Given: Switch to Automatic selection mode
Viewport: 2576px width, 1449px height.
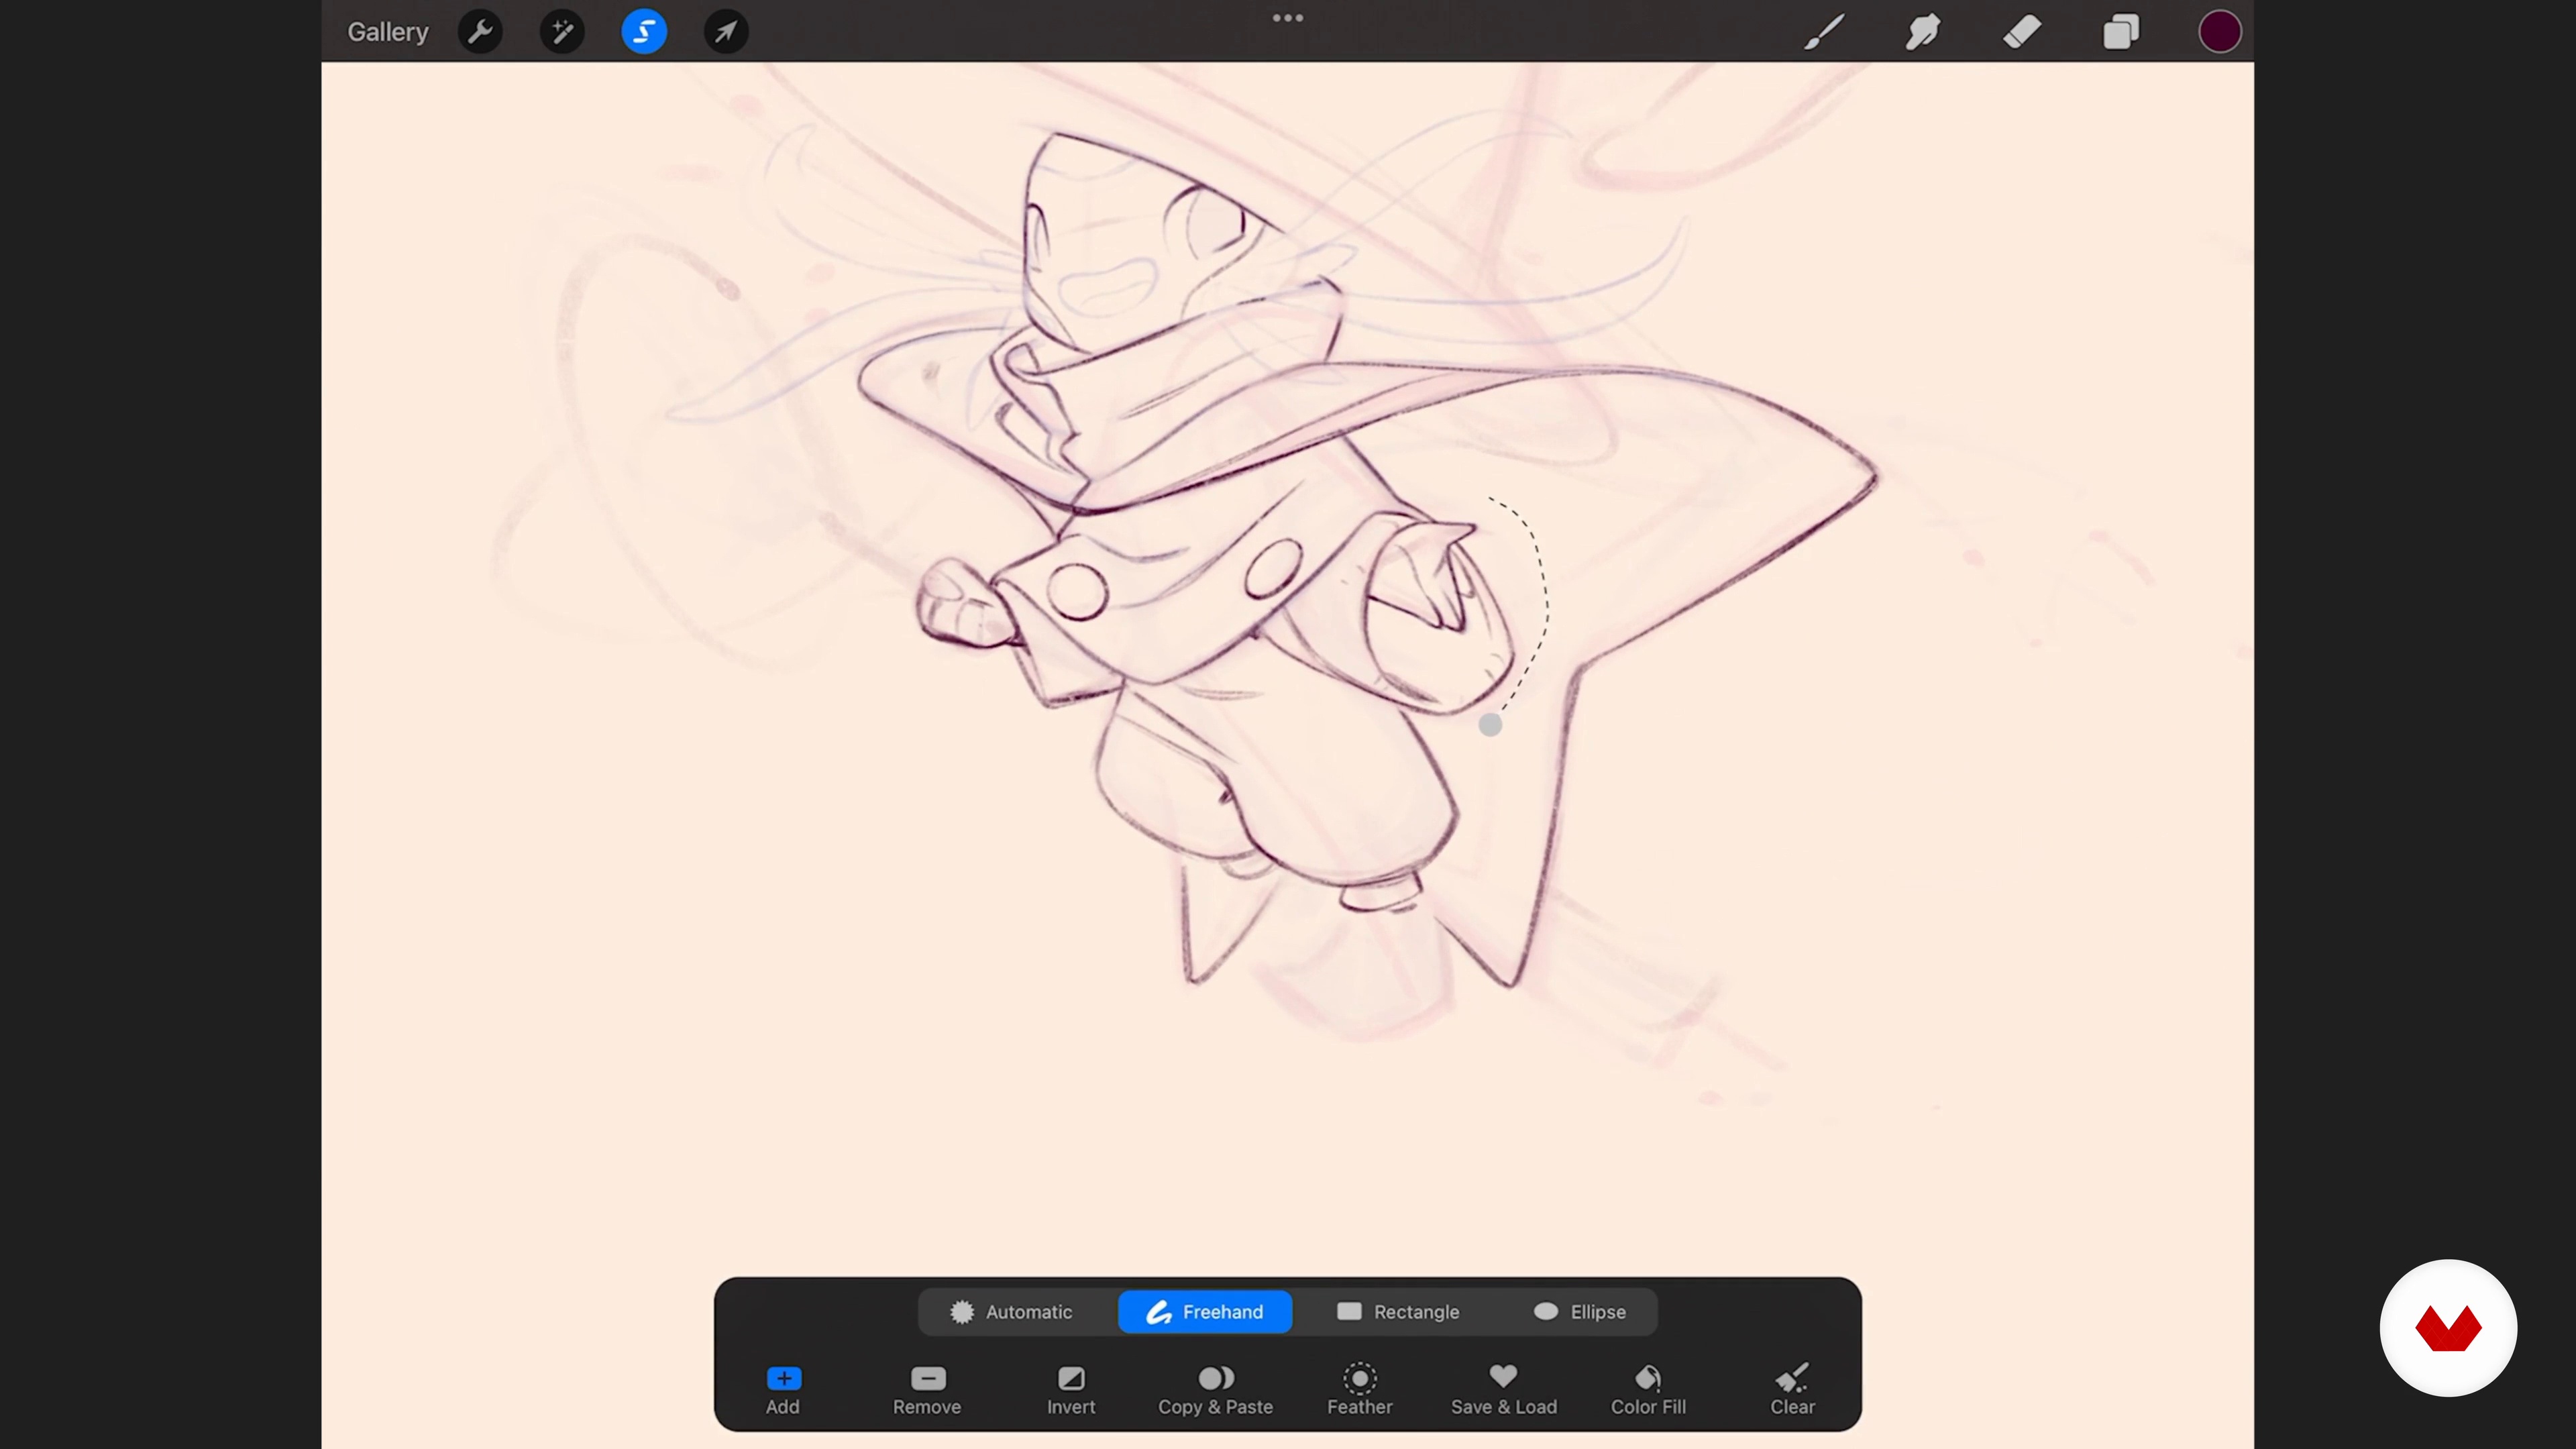Looking at the screenshot, I should point(1011,1311).
